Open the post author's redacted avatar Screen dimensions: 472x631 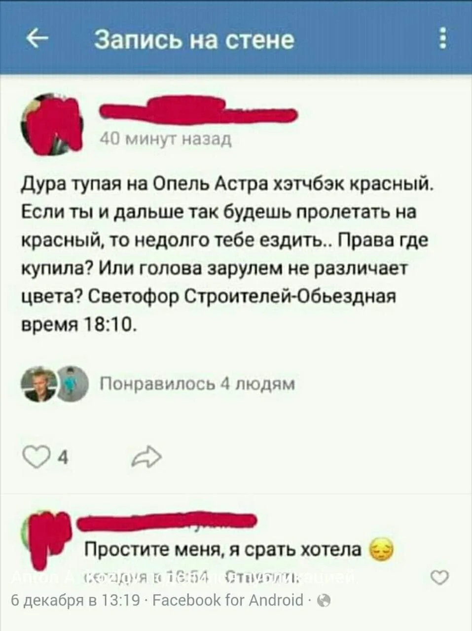[x=51, y=125]
